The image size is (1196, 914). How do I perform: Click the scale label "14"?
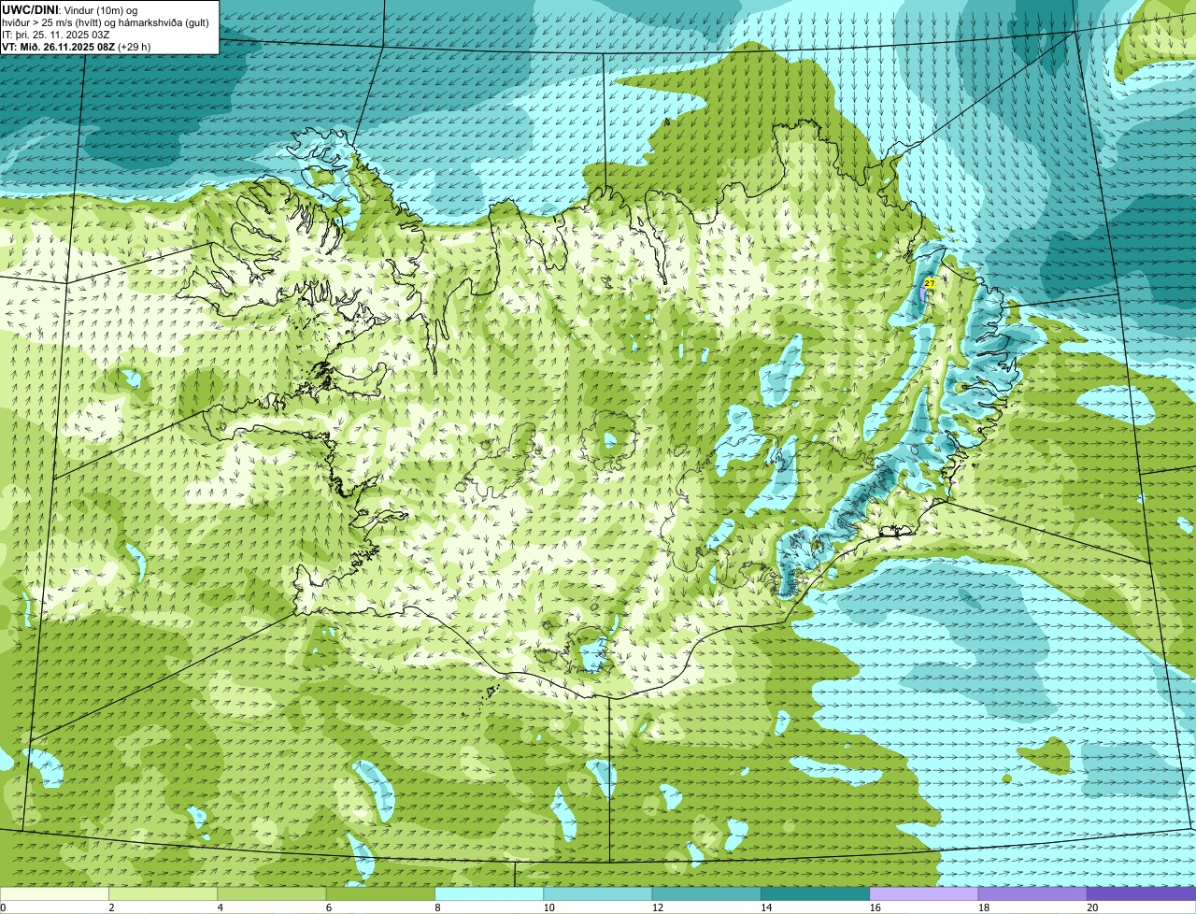[765, 907]
